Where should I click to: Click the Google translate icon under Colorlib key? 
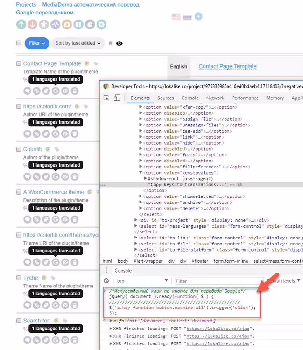(56, 176)
